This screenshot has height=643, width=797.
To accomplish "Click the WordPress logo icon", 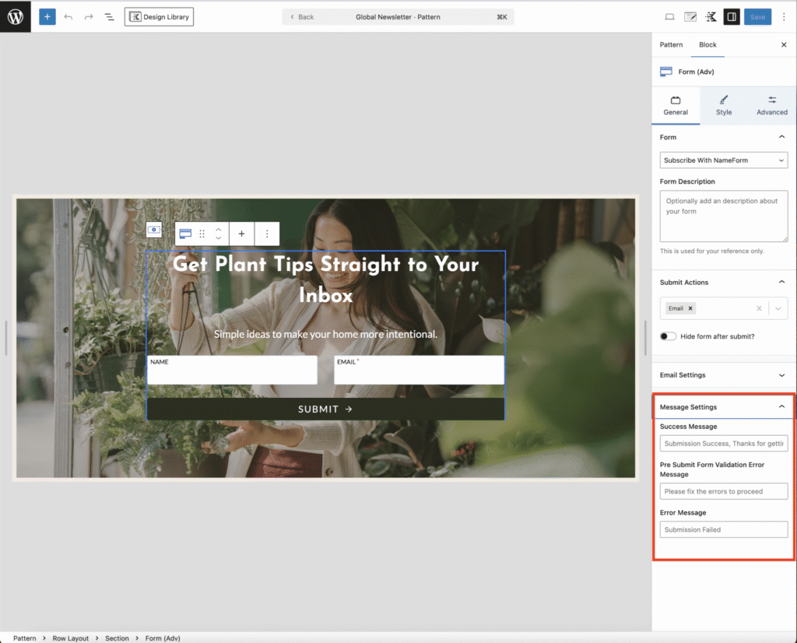I will pyautogui.click(x=16, y=16).
